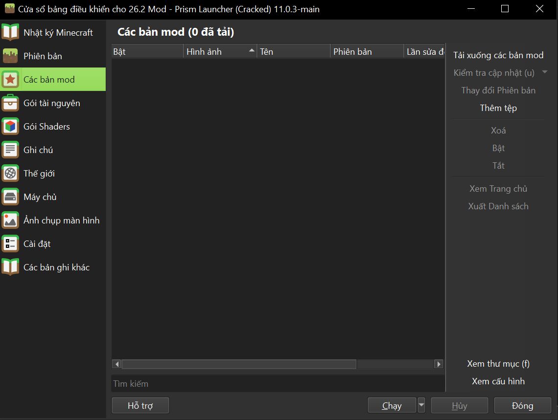Open the Cài đặt page label

[x=37, y=244]
